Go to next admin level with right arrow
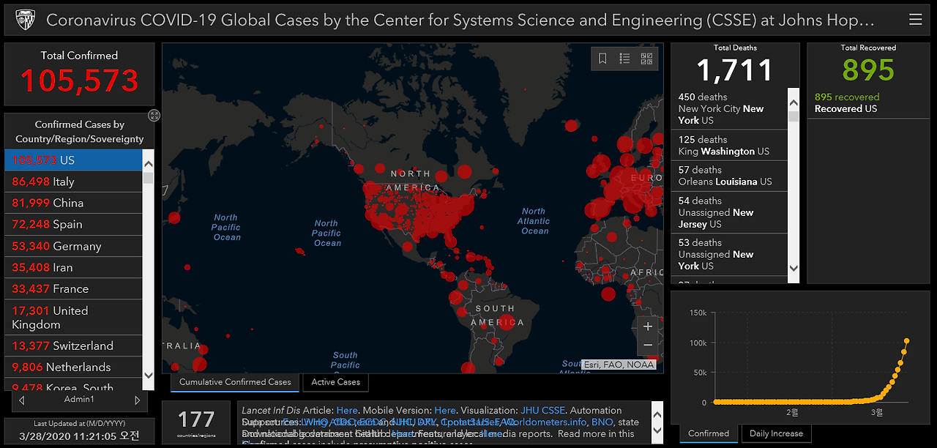 tap(137, 400)
